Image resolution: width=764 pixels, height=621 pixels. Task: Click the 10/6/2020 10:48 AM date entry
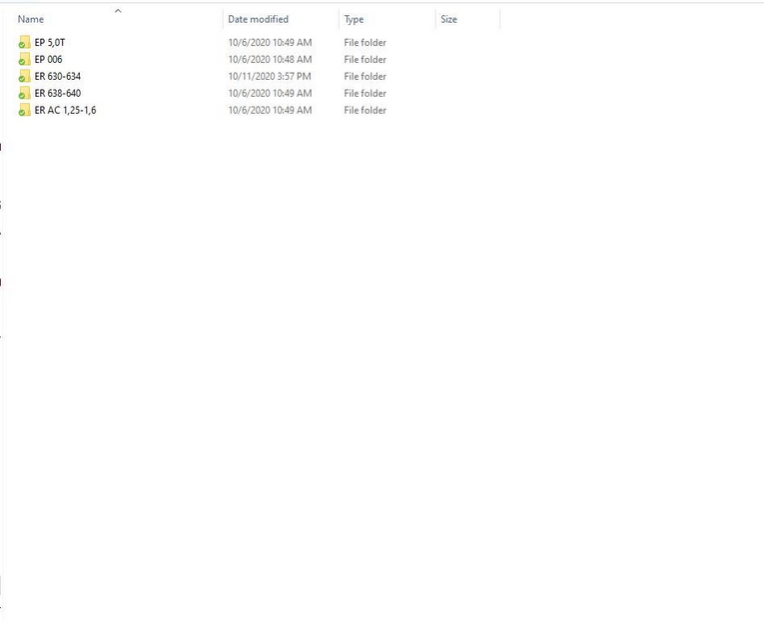pyautogui.click(x=270, y=60)
